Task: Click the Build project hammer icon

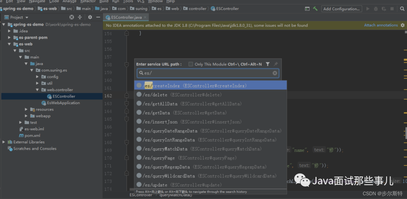Action: click(315, 9)
